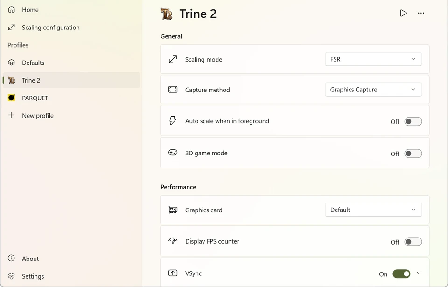Open the Graphics card Default dropdown
This screenshot has height=287, width=448.
click(373, 210)
